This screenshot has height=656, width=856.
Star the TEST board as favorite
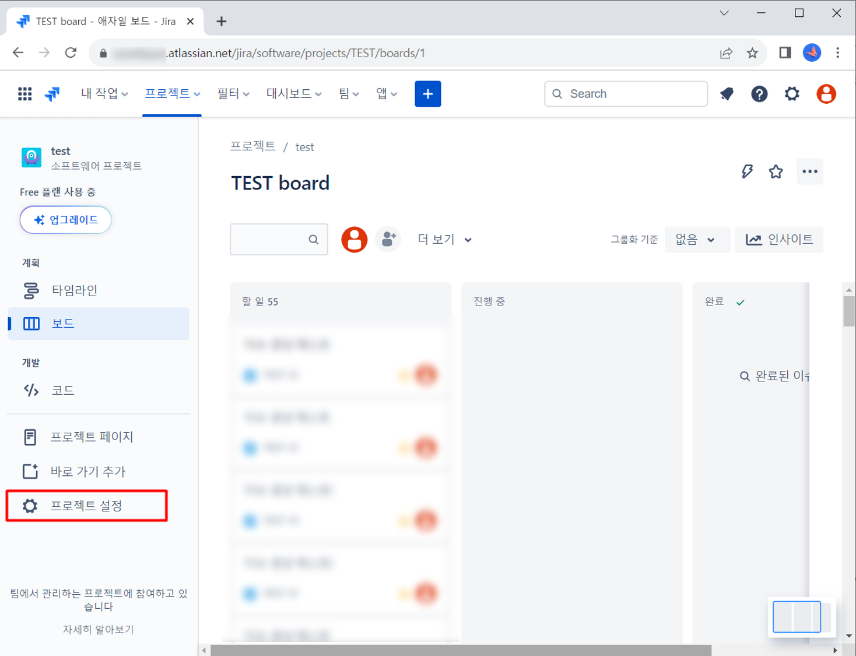coord(776,171)
